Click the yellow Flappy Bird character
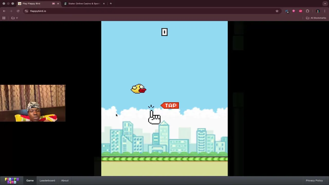This screenshot has width=329, height=185. click(x=139, y=89)
